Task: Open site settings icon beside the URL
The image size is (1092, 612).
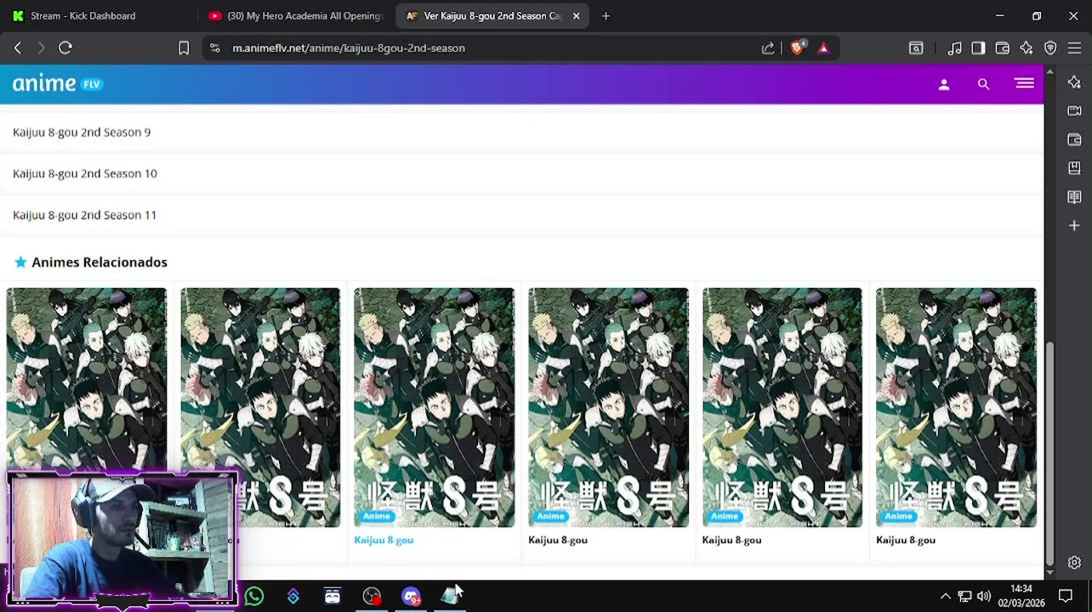Action: 214,48
